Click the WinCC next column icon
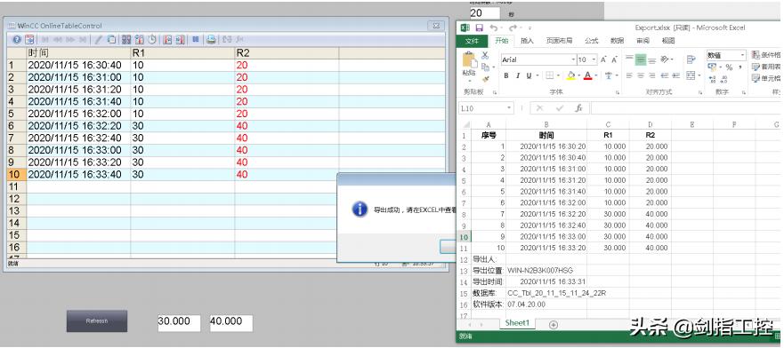Viewport: 784px width, 348px height. point(180,39)
